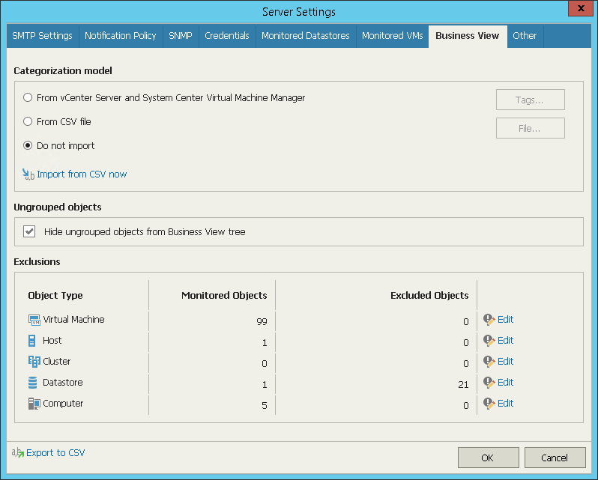Screen dimensions: 598x480
Task: Open the SNMP tab
Action: [x=181, y=36]
